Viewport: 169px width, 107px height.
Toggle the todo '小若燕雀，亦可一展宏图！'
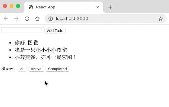[x=46, y=57]
